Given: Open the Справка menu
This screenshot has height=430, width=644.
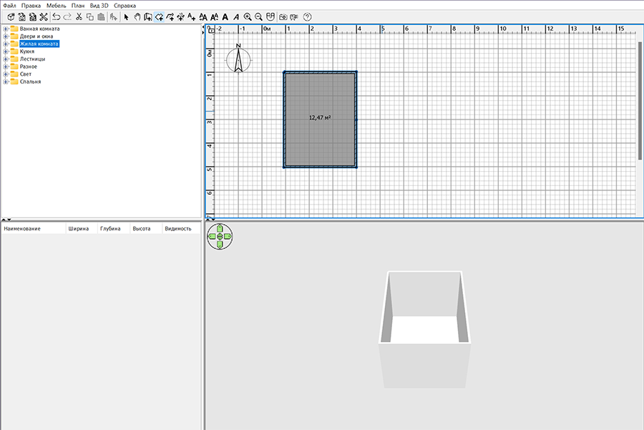Looking at the screenshot, I should coord(125,5).
